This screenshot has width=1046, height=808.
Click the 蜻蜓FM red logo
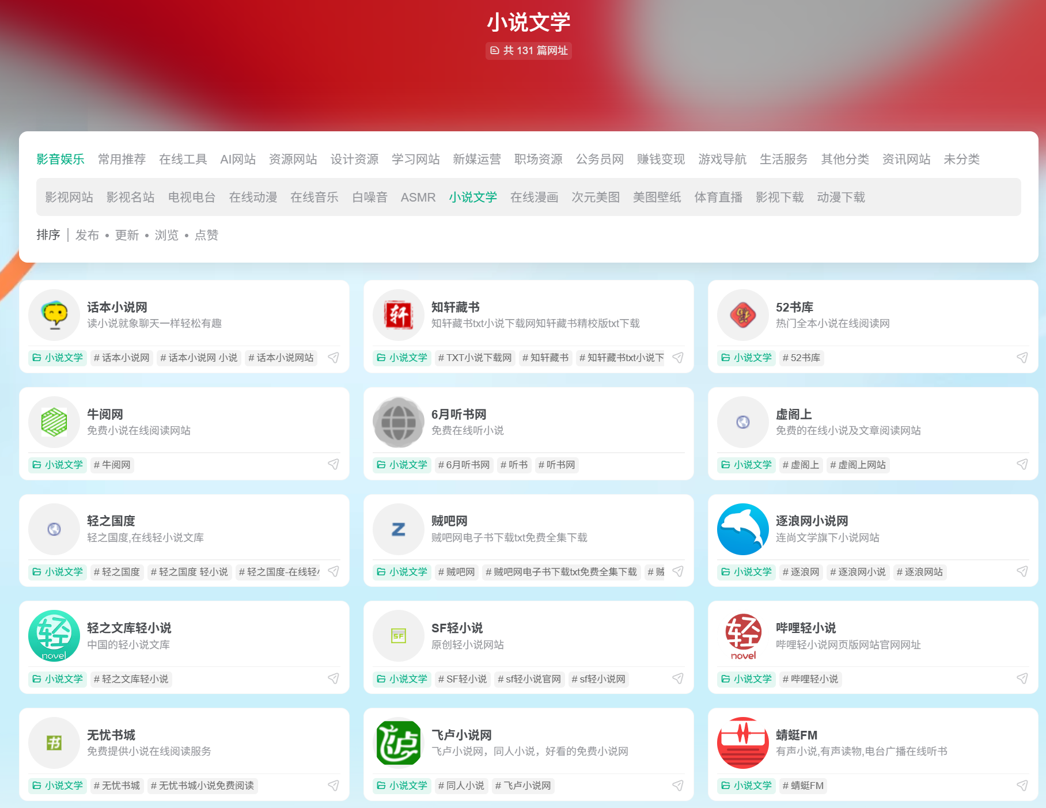tap(743, 743)
